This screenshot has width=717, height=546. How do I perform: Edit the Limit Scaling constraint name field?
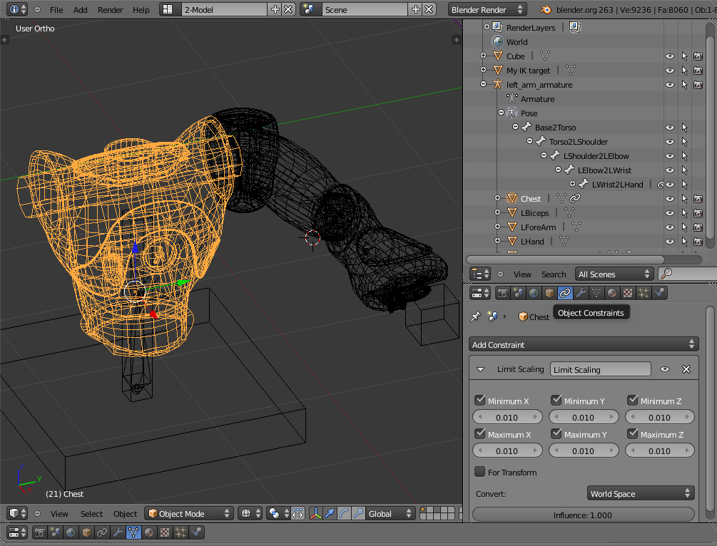[x=601, y=369]
